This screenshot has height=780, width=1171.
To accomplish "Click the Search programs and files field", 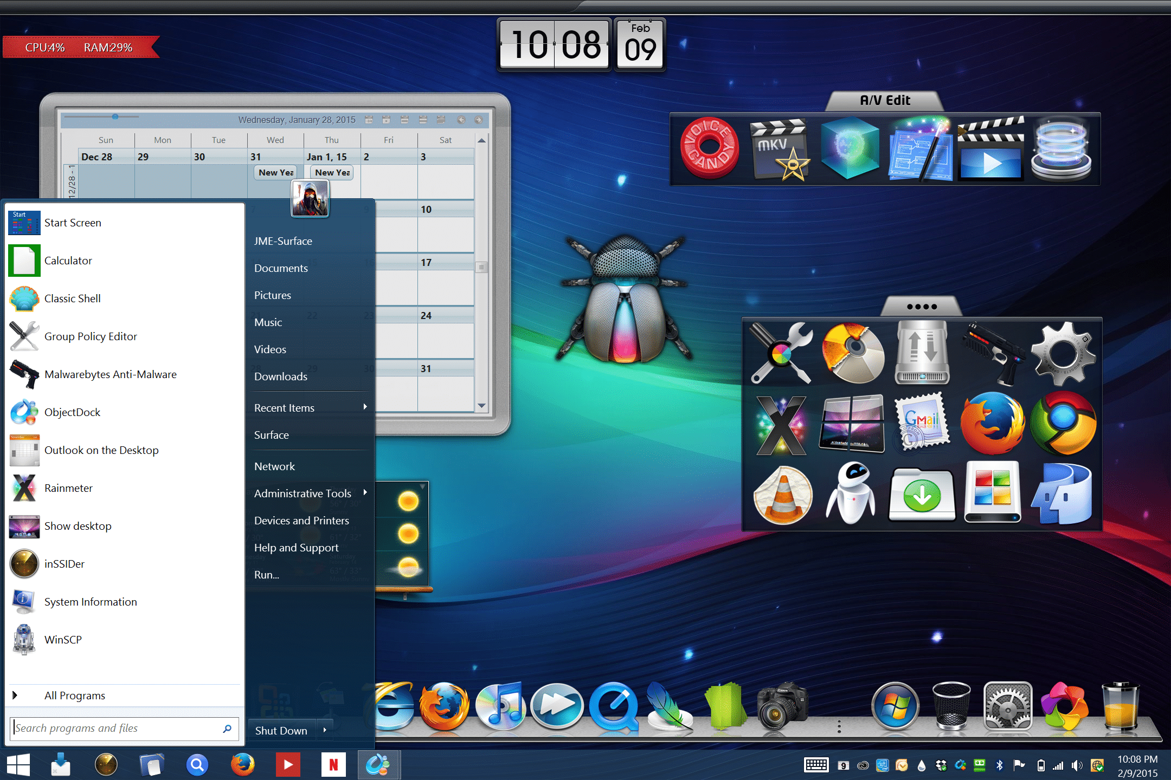I will (x=124, y=729).
